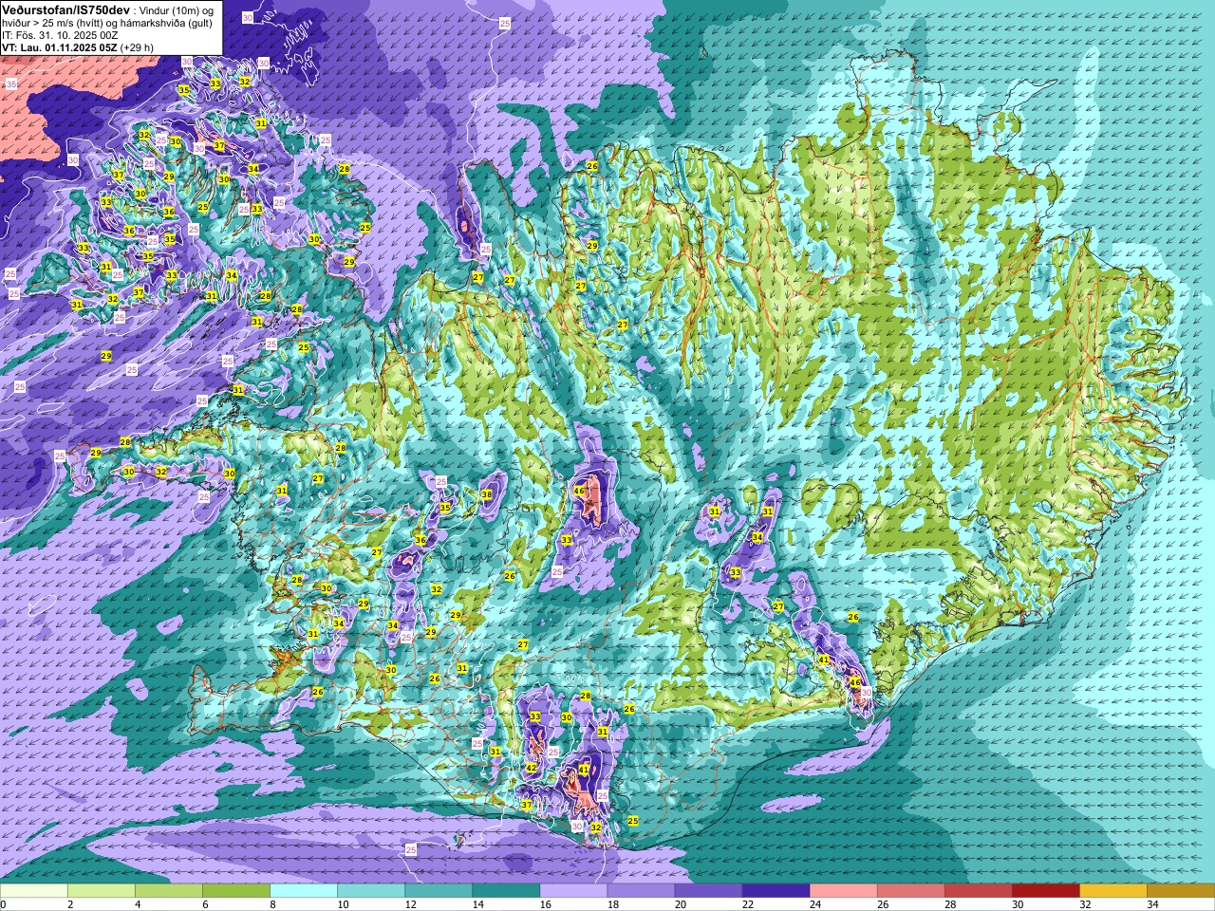The height and width of the screenshot is (911, 1215).
Task: Pick the 10–12 turquoise legend swatch
Action: click(371, 891)
